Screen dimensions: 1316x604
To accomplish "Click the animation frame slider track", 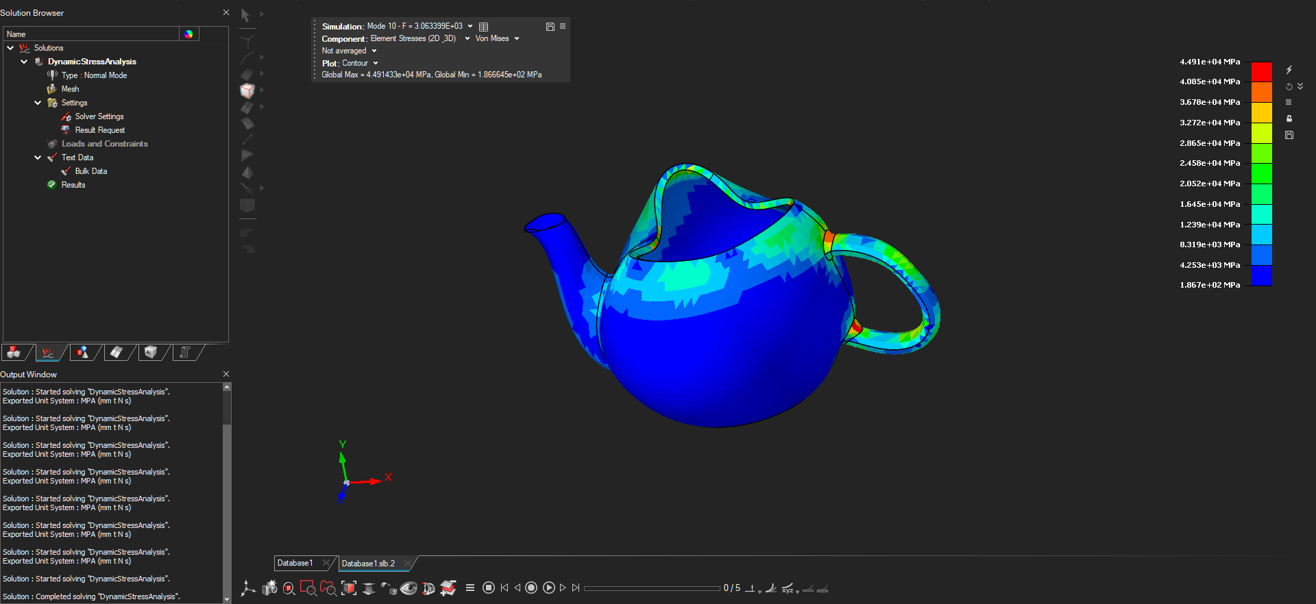I will 652,588.
